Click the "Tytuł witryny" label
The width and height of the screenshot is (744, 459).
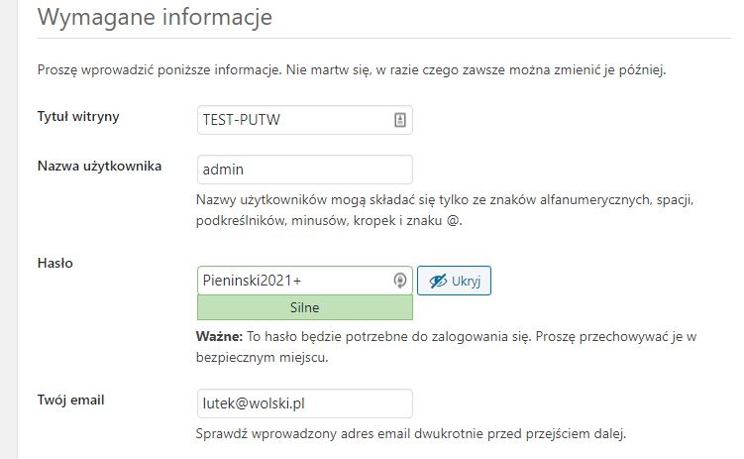point(77,117)
